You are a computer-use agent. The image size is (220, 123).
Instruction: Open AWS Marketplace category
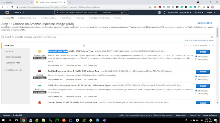tap(13, 57)
